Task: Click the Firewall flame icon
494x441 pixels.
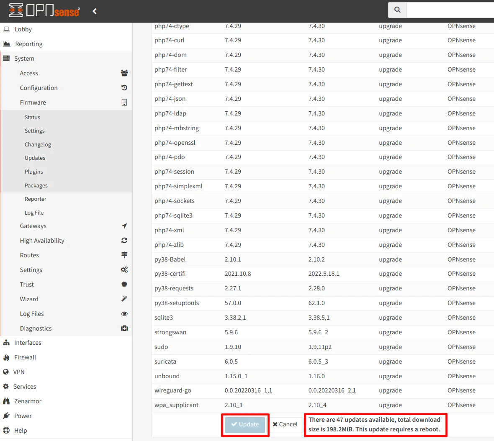Action: point(6,357)
